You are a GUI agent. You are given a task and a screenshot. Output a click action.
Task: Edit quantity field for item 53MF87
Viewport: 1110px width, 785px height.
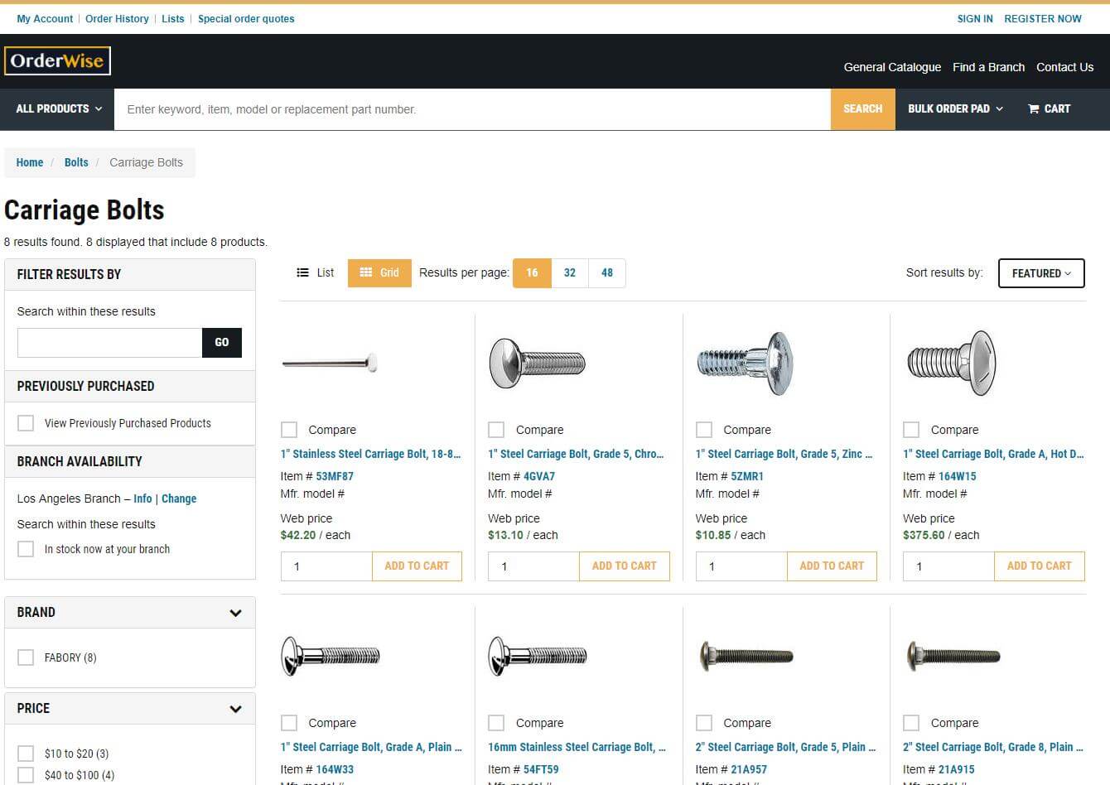pos(326,566)
